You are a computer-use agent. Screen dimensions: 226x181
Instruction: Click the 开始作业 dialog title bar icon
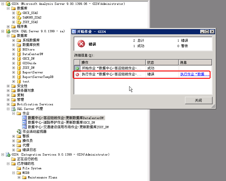(74, 32)
